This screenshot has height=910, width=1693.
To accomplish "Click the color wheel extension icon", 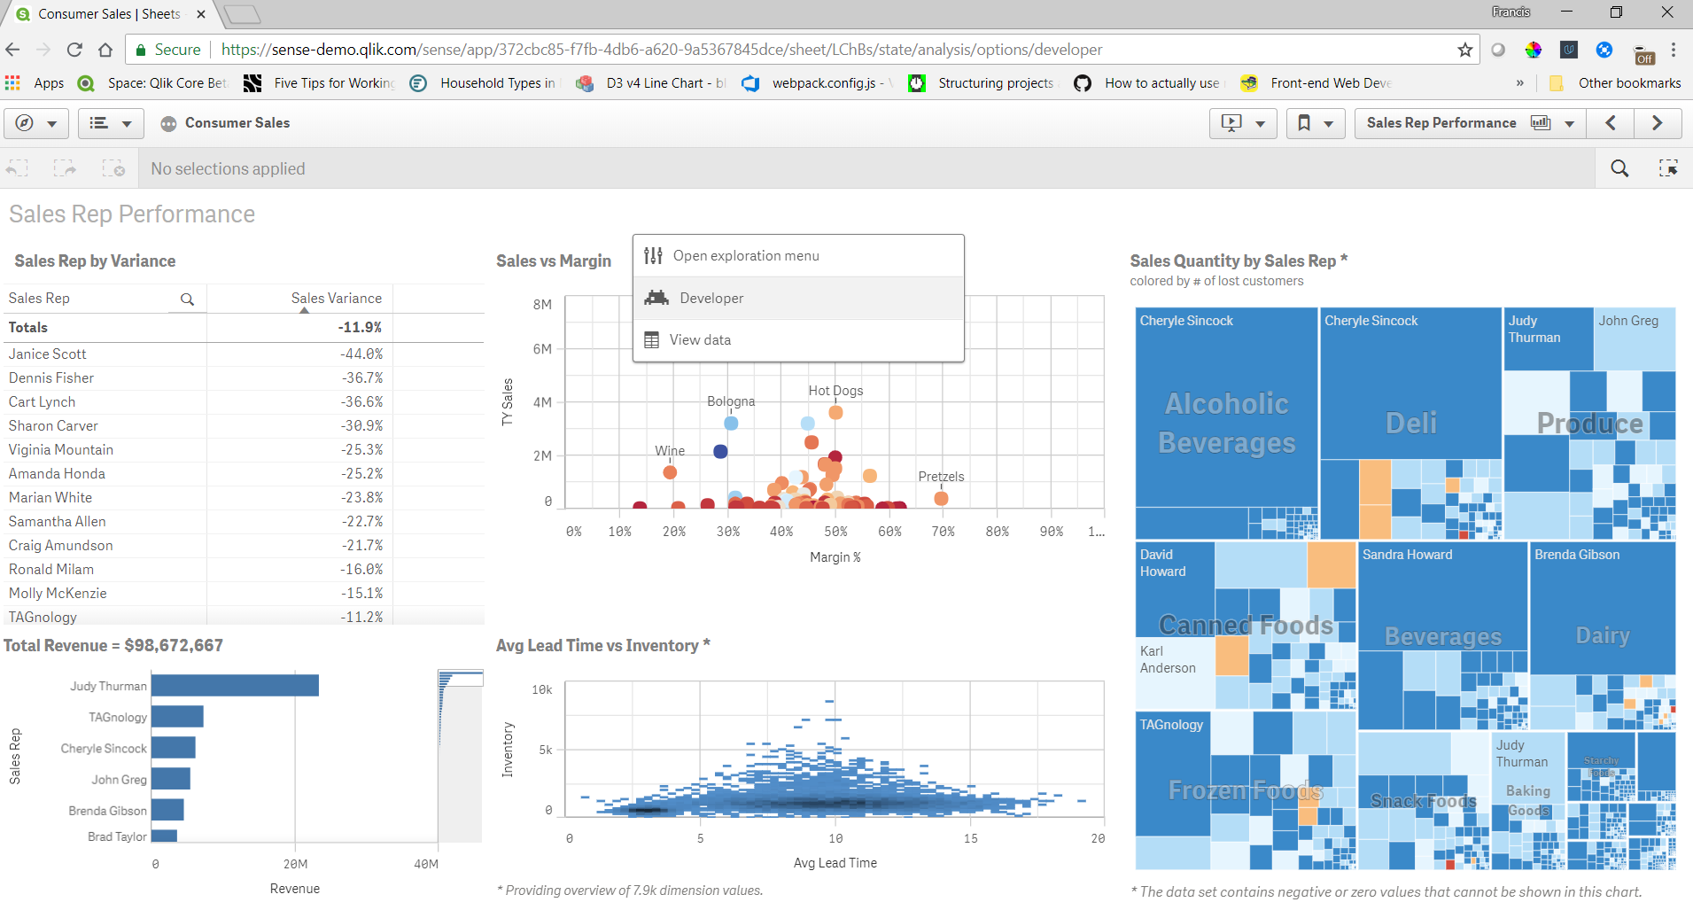I will coord(1534,50).
